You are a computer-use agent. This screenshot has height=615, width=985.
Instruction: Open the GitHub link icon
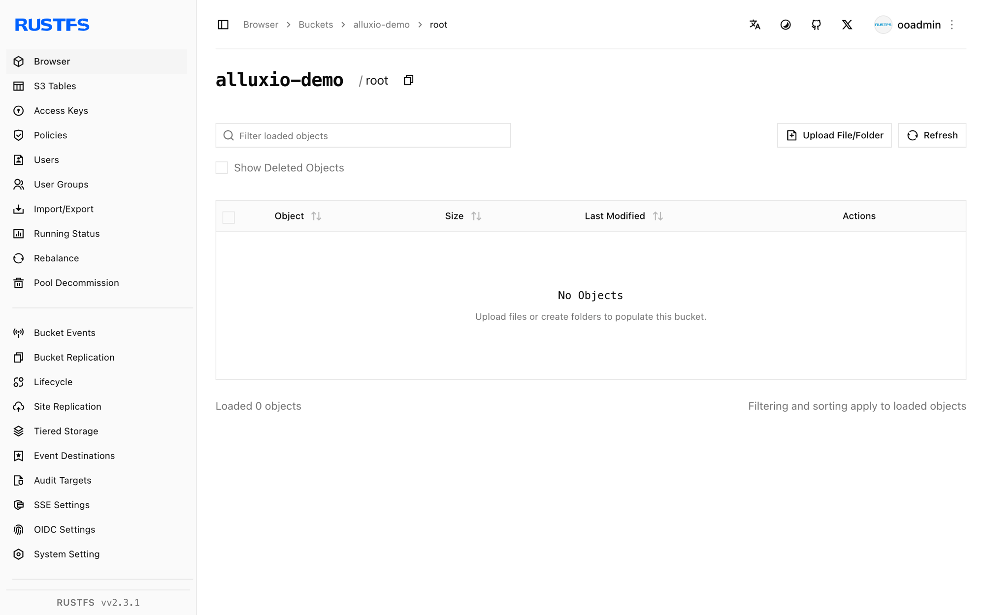tap(816, 25)
